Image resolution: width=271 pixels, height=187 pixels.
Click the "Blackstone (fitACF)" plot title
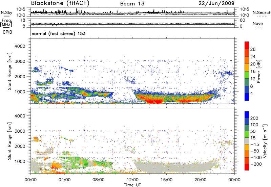60,3
